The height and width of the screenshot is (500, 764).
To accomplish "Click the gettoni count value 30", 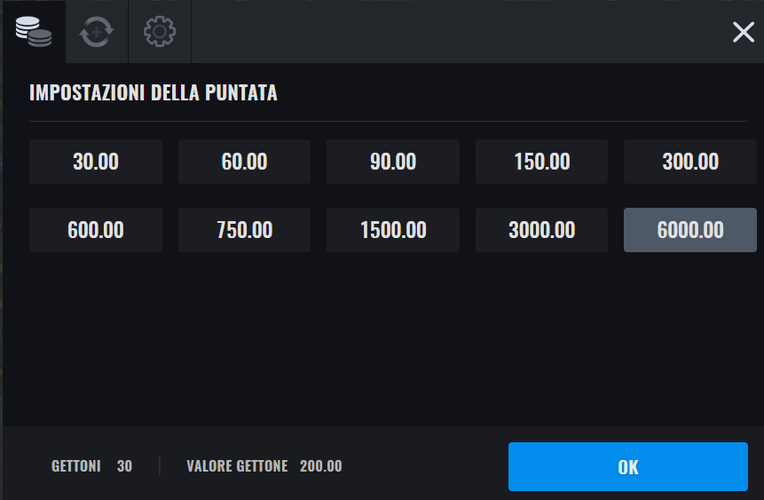I will (x=125, y=466).
